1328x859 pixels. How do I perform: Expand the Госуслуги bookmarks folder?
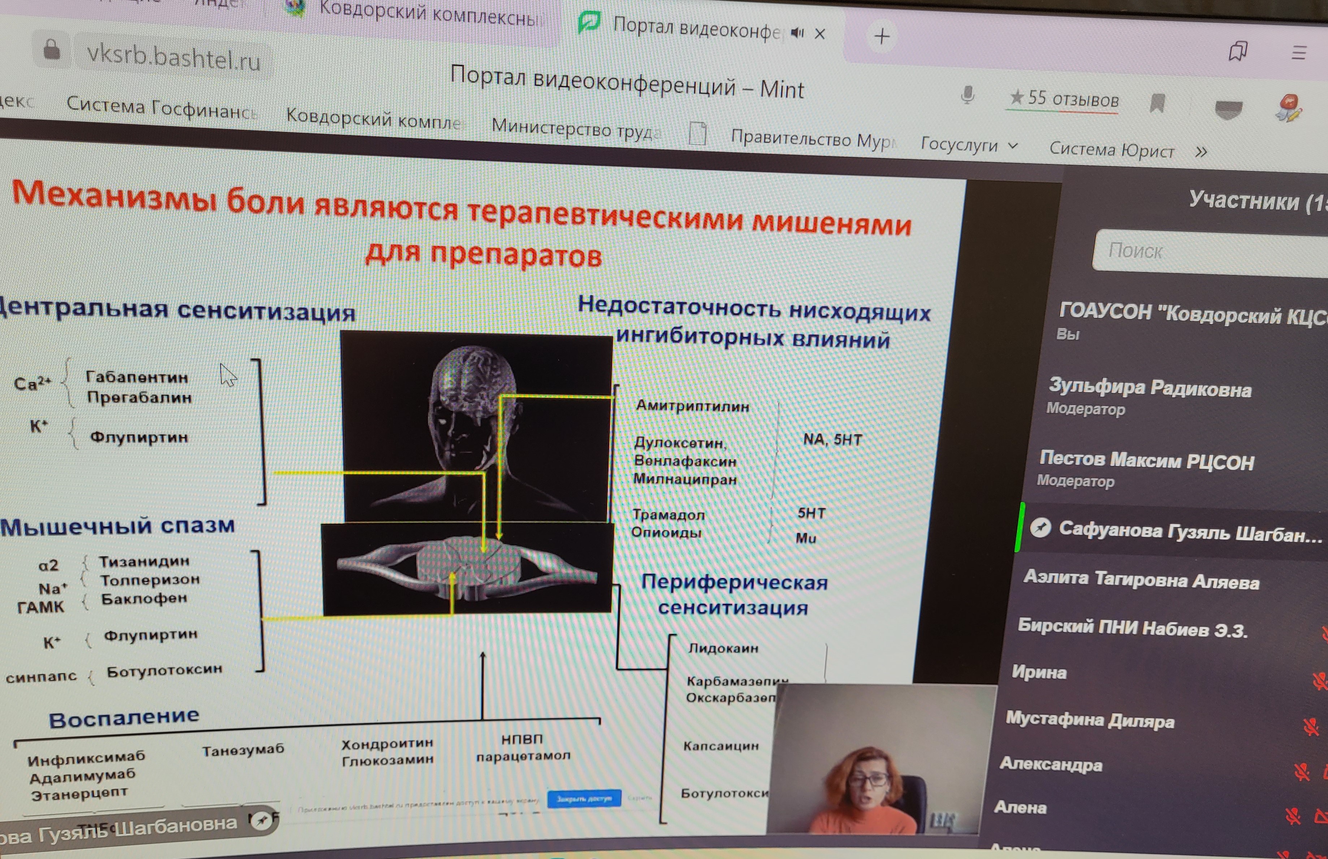coord(969,145)
